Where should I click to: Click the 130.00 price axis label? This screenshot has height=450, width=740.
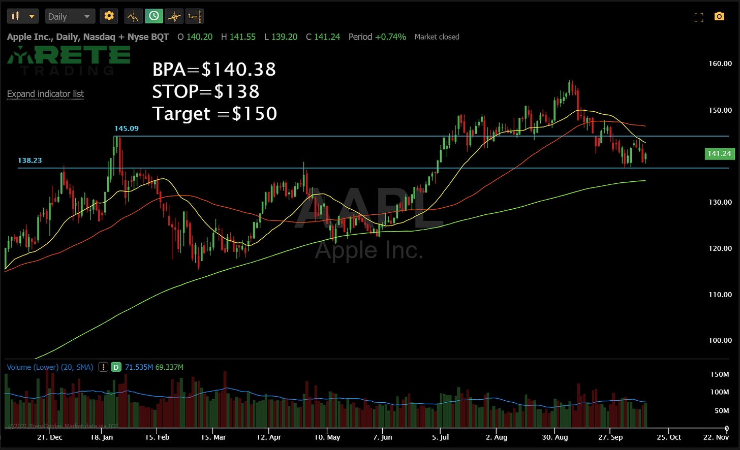(720, 202)
